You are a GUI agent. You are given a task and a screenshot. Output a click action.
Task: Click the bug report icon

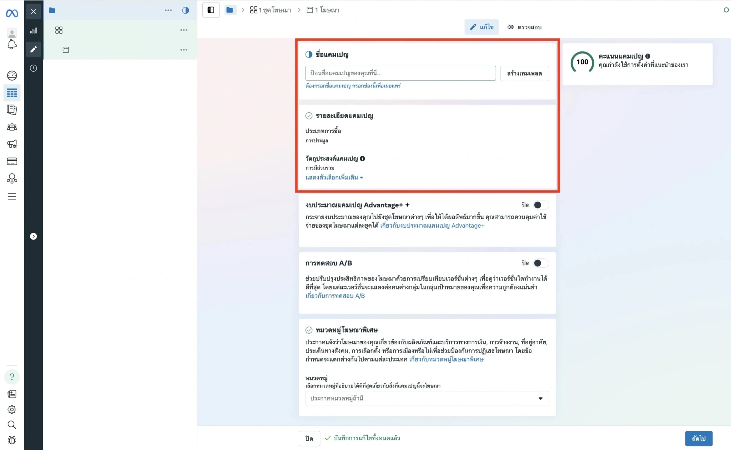12,440
